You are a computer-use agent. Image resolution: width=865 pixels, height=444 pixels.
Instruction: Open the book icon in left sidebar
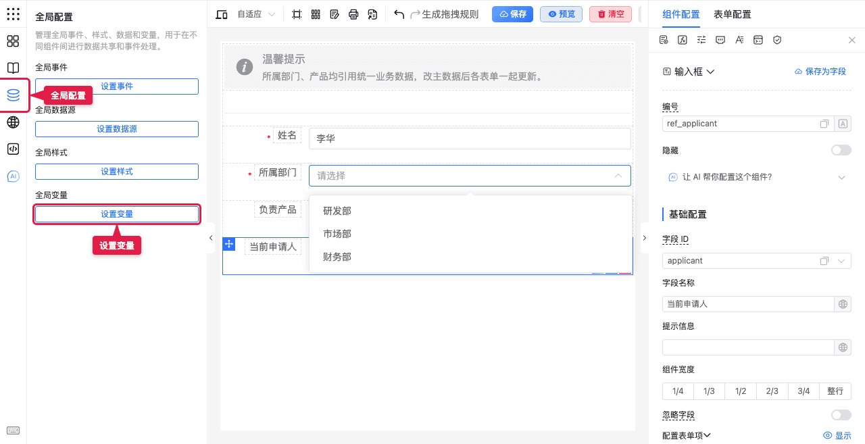point(13,68)
